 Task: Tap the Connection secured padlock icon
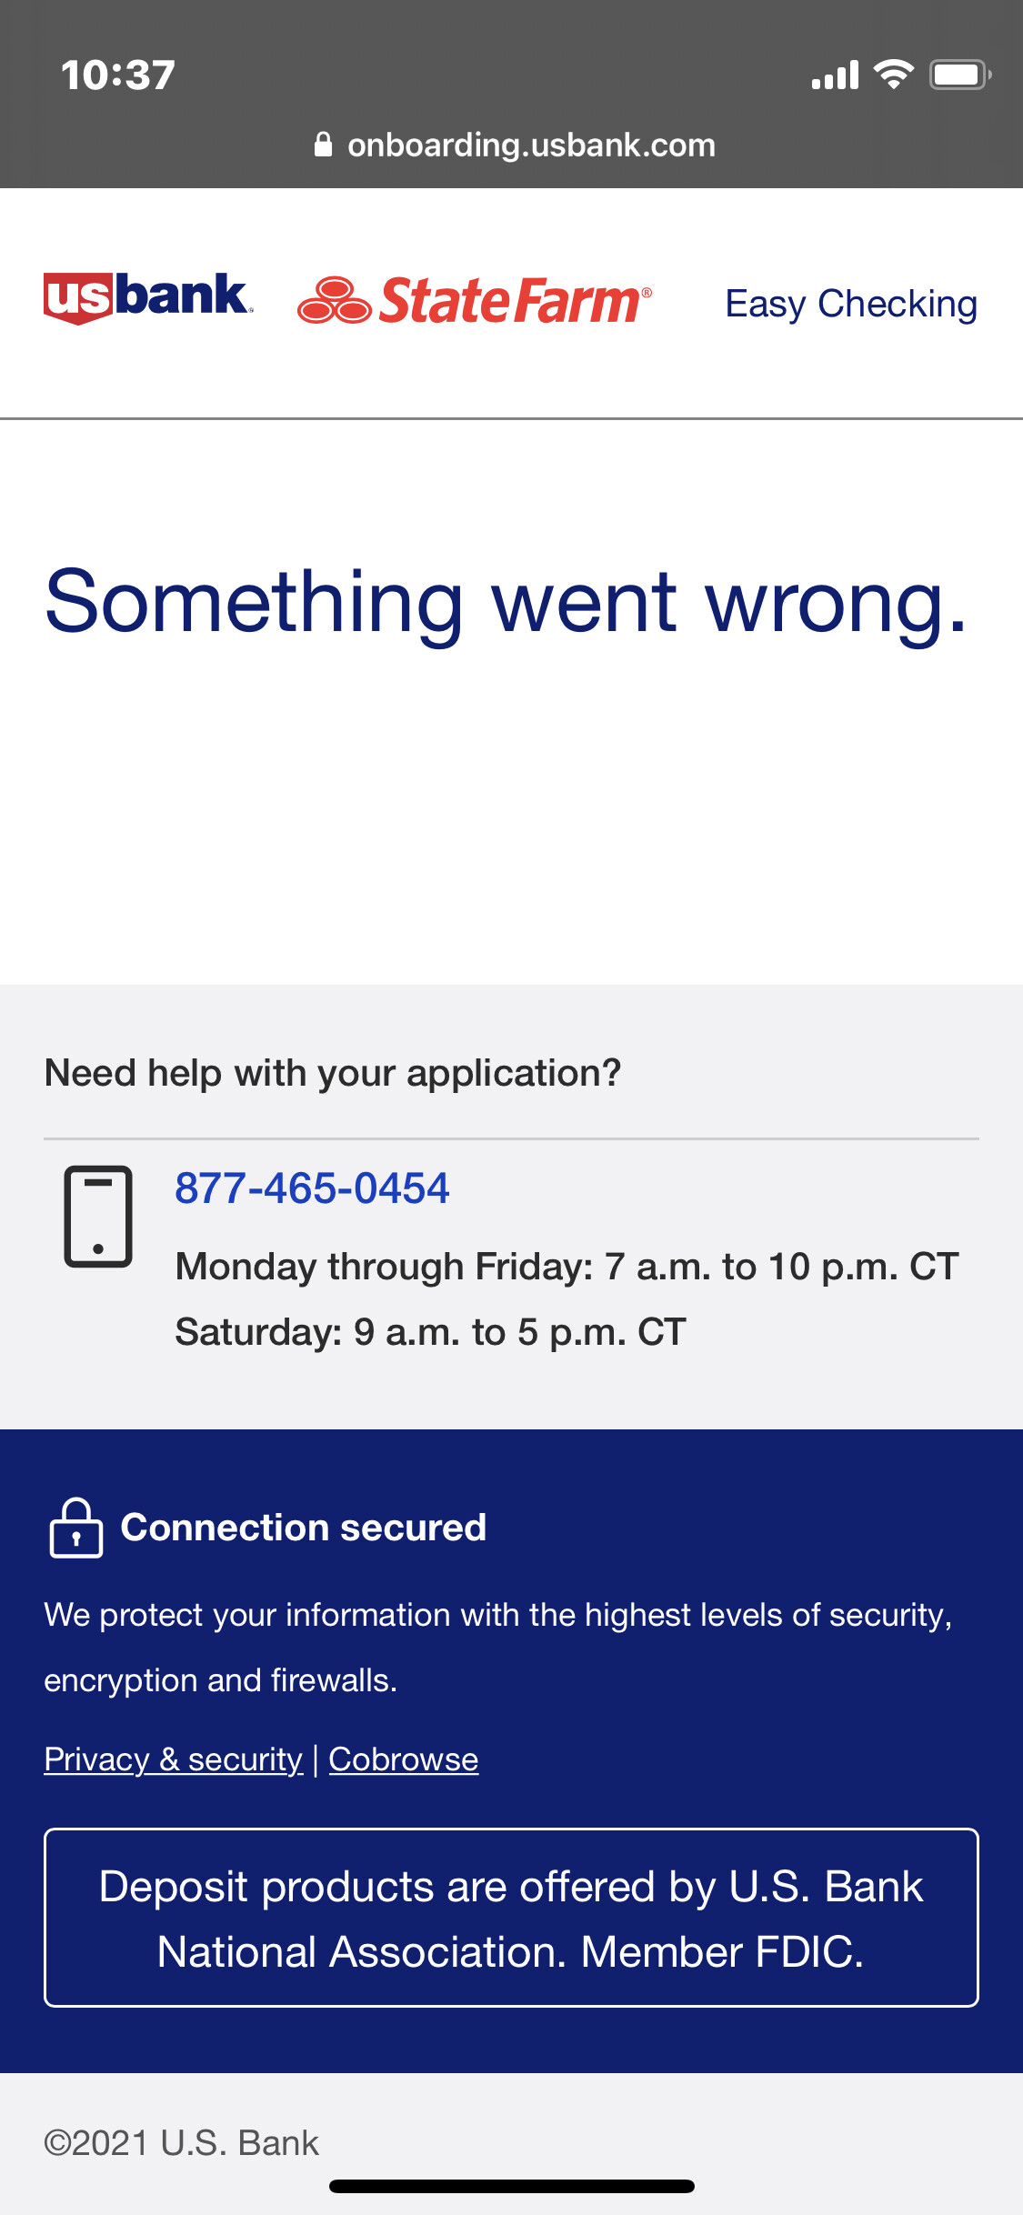(75, 1528)
